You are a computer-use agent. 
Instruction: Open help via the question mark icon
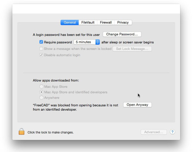point(172,132)
